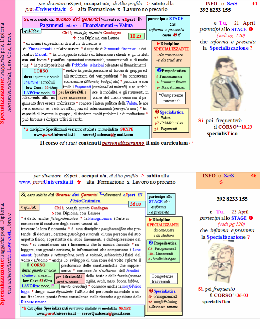This screenshot has width=260, height=329.
Task: Click the red lightning symbol in the orange INFO box
Action: pyautogui.click(x=221, y=182)
